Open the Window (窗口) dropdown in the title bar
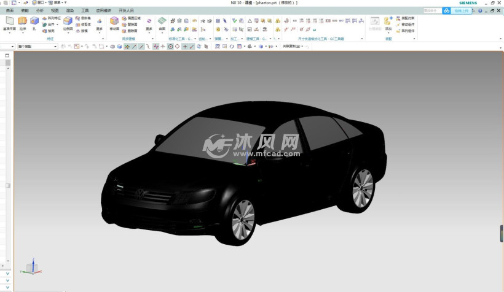504x292 pixels. [39, 2]
